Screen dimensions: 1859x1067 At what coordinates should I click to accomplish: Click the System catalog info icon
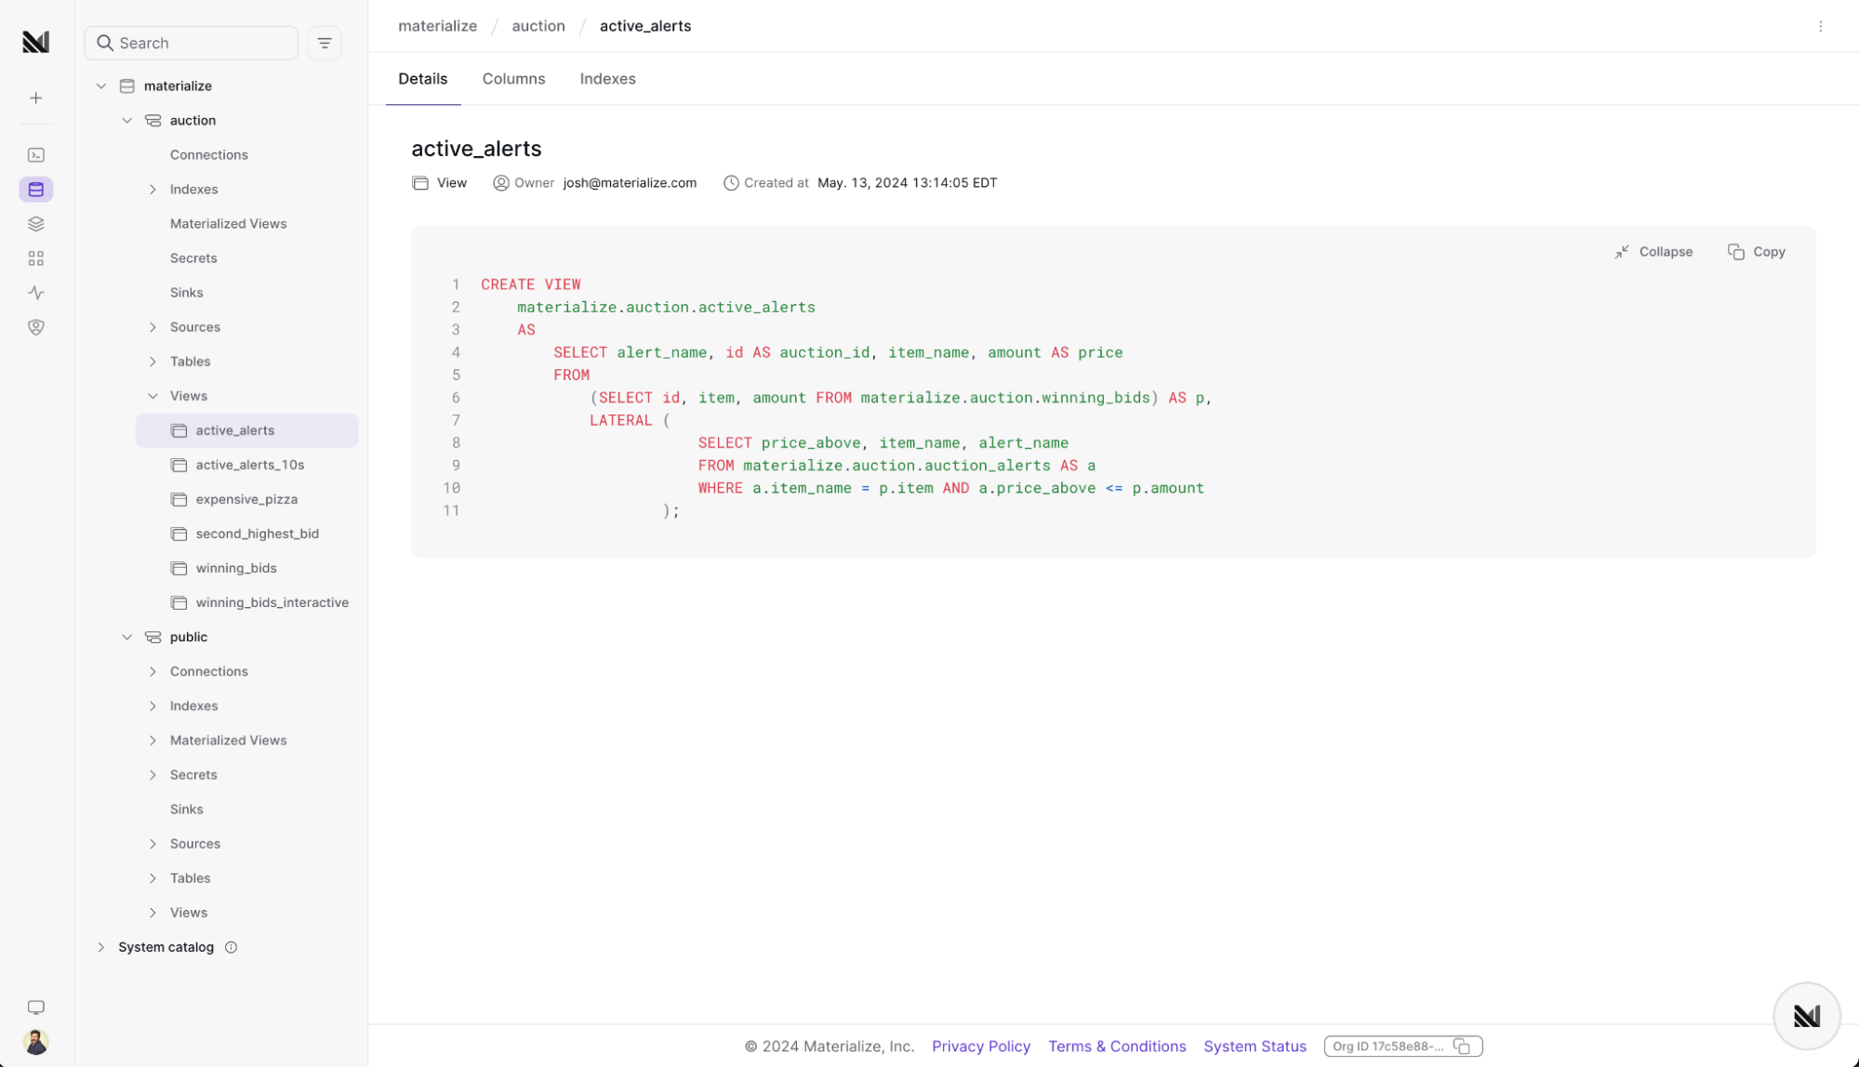231,947
